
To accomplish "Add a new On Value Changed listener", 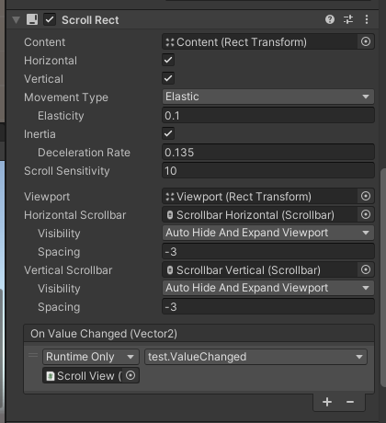I will pos(327,402).
